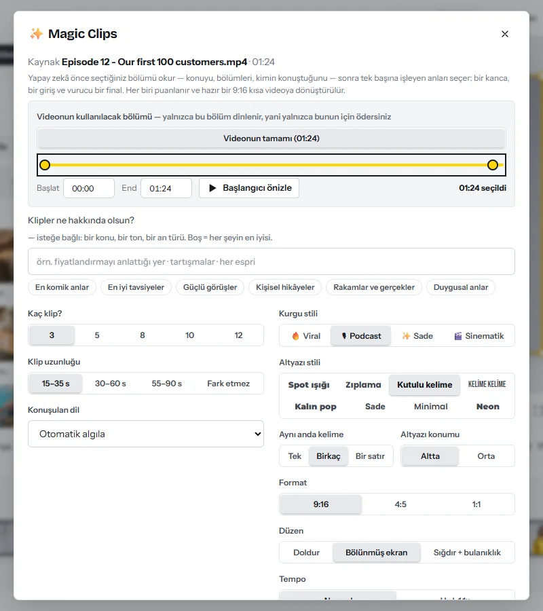Image resolution: width=543 pixels, height=611 pixels.
Task: Set clip count to 5
Action: click(x=97, y=335)
